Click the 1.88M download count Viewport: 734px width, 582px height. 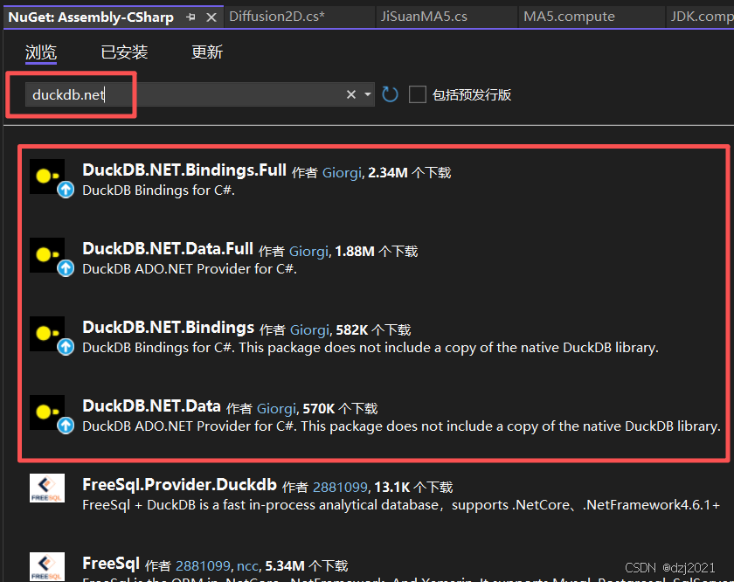[355, 252]
